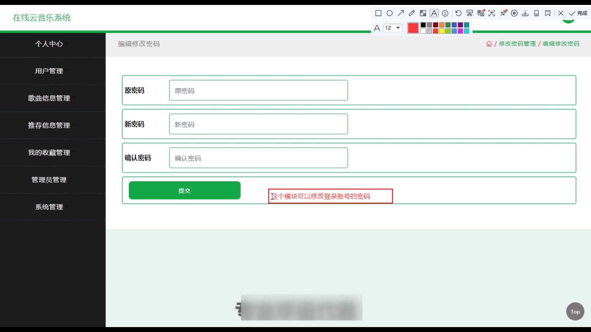
Task: Select the pencil drawing tool
Action: pyautogui.click(x=412, y=13)
